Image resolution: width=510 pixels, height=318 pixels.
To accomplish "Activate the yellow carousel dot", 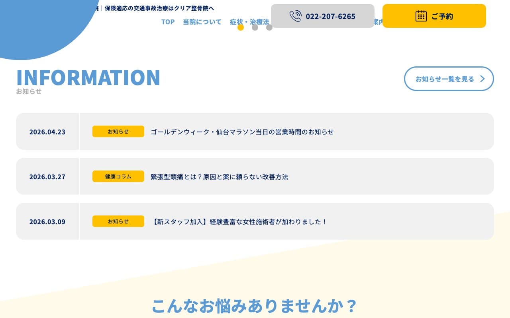I will (x=241, y=27).
